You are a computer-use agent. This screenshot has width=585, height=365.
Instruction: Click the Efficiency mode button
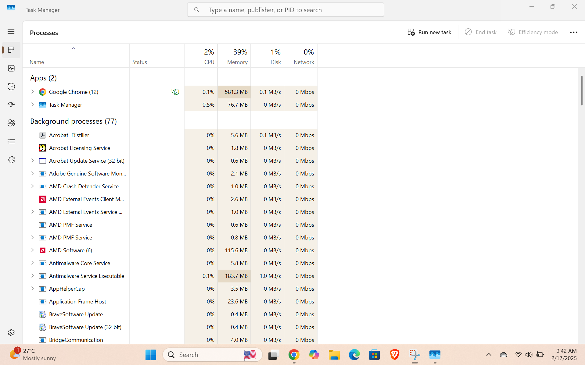click(x=533, y=32)
